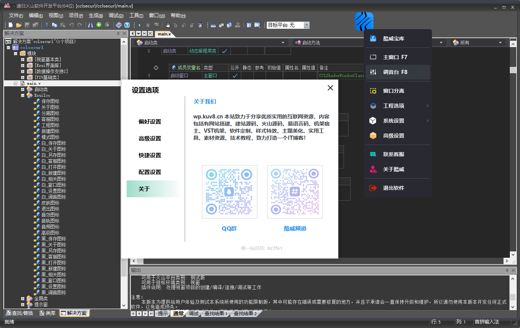The image size is (520, 328).
Task: Click the 酷威频道 link
Action: point(295,229)
